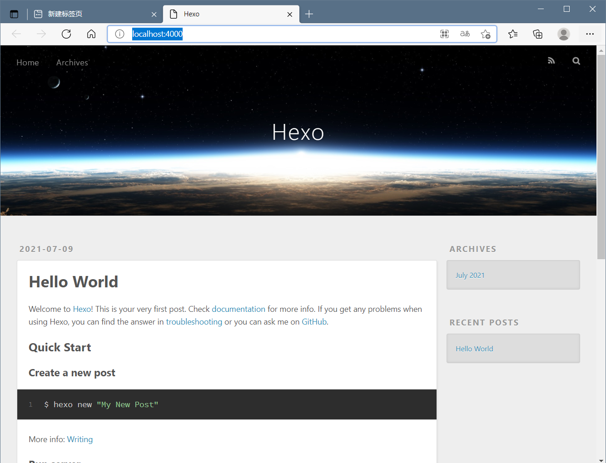Open the Hello World post title

click(x=74, y=282)
